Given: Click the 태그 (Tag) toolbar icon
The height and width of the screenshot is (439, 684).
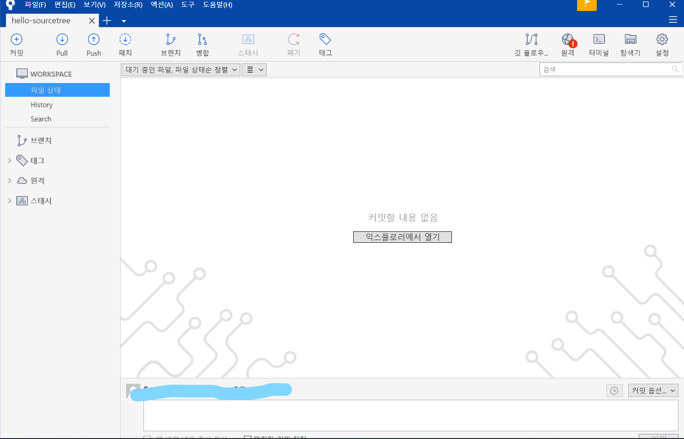Looking at the screenshot, I should point(325,45).
